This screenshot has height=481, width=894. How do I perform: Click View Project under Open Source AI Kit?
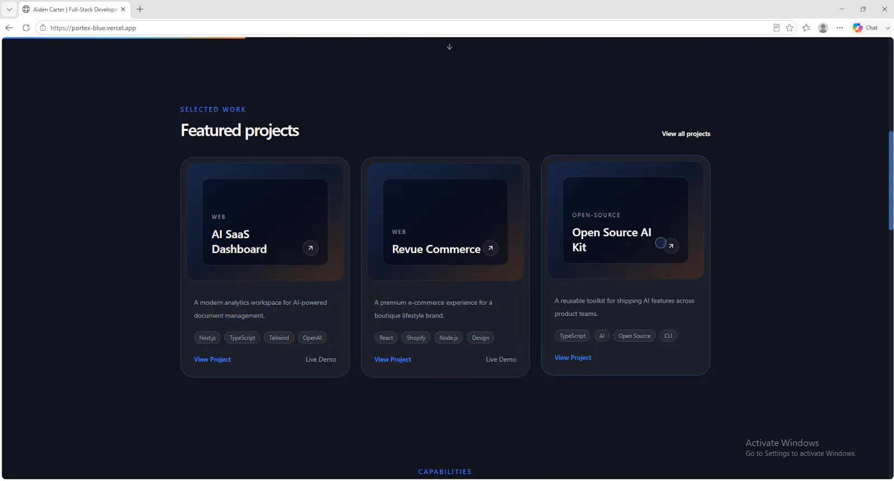coord(573,358)
